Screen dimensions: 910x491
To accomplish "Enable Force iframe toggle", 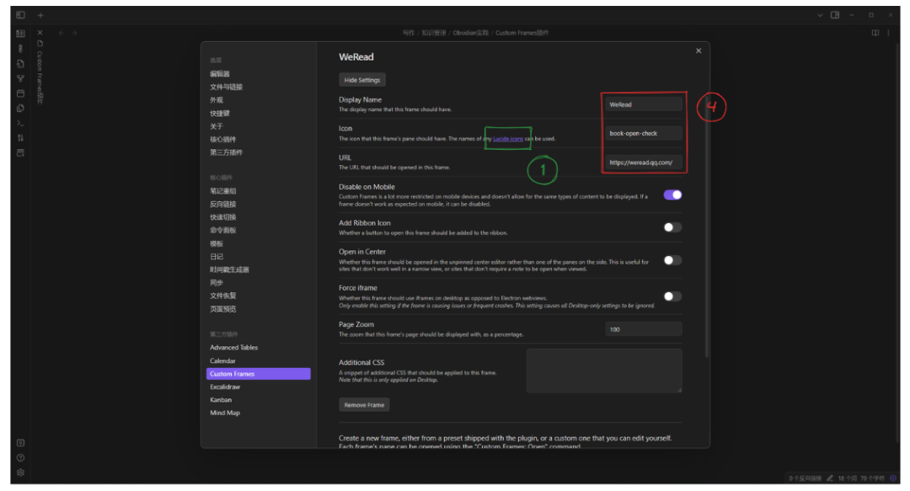I will 672,296.
